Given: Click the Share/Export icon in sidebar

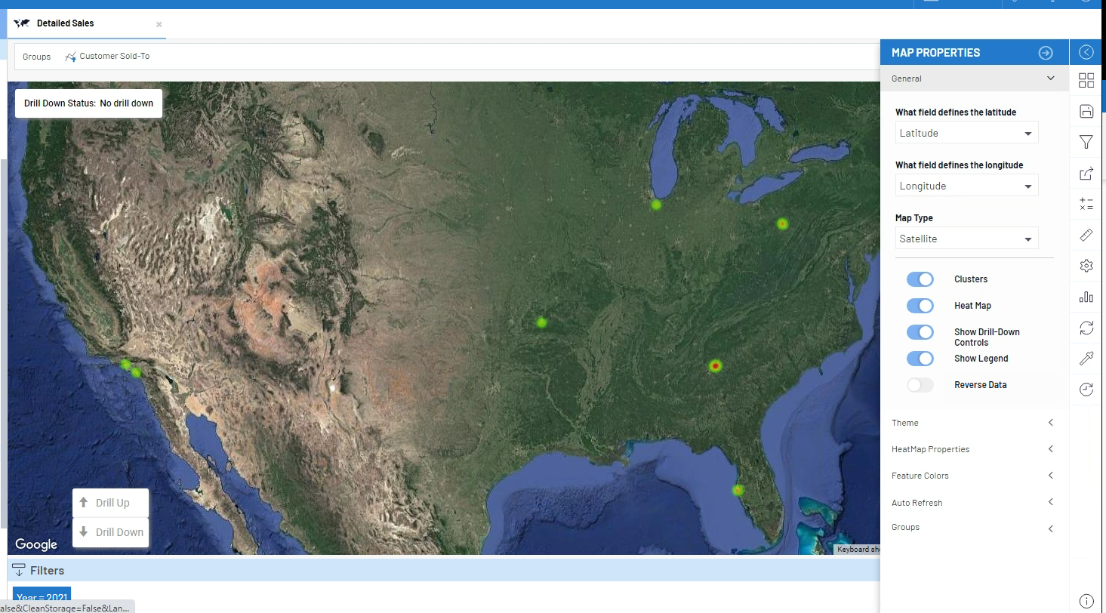Looking at the screenshot, I should [x=1086, y=173].
